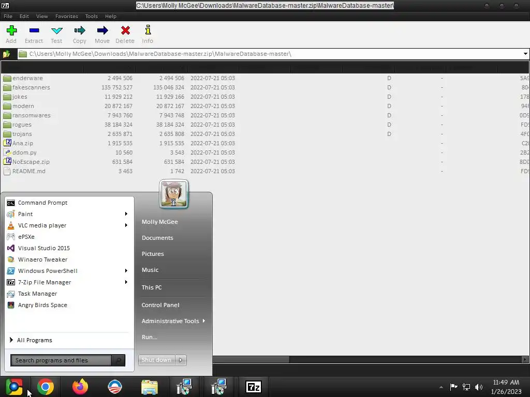The image size is (530, 397).
Task: Select the NoEscape.zip archive
Action: click(x=26, y=162)
